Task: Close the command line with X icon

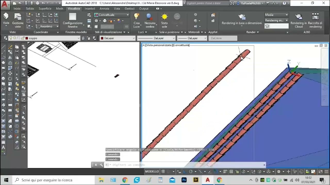Action: pos(96,165)
